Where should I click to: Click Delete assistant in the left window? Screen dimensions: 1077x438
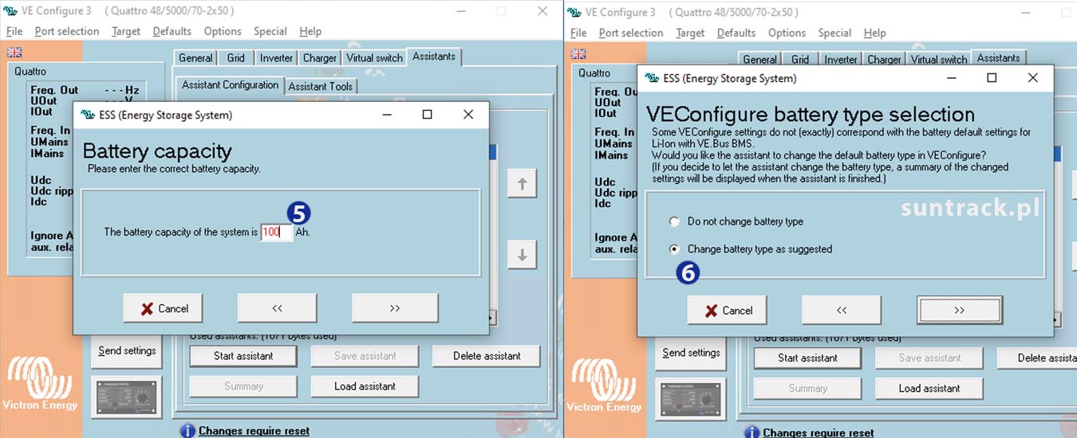487,356
